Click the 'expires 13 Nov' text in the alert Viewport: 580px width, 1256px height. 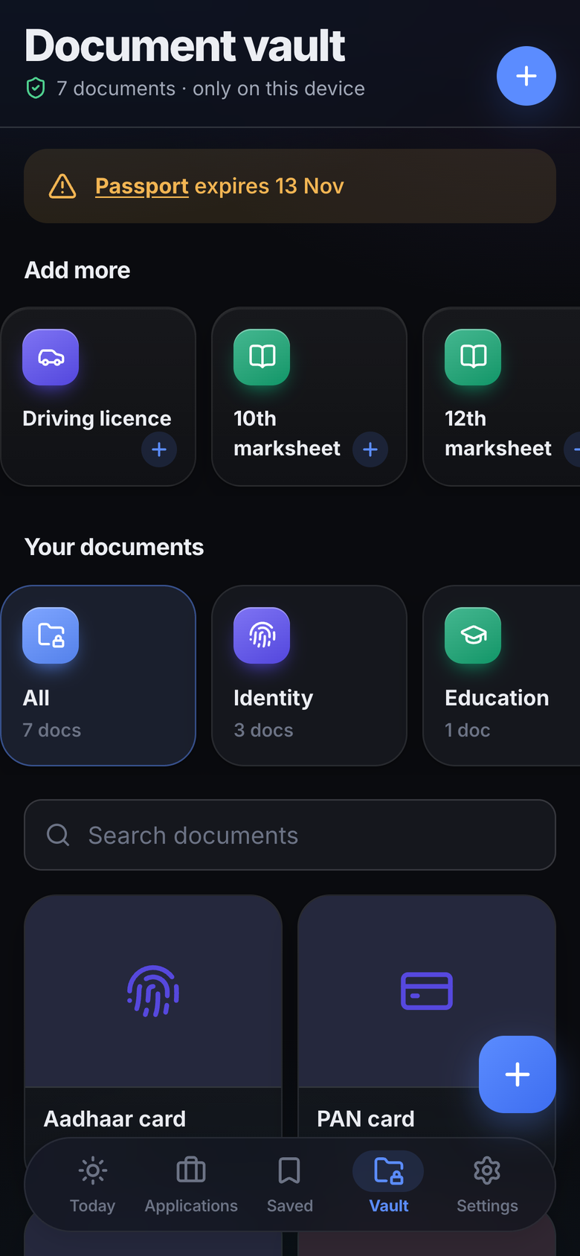click(x=269, y=186)
